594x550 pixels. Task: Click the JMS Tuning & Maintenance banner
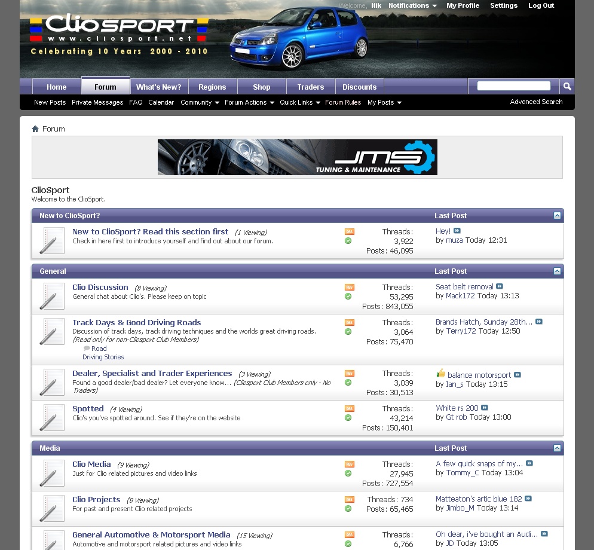point(297,157)
